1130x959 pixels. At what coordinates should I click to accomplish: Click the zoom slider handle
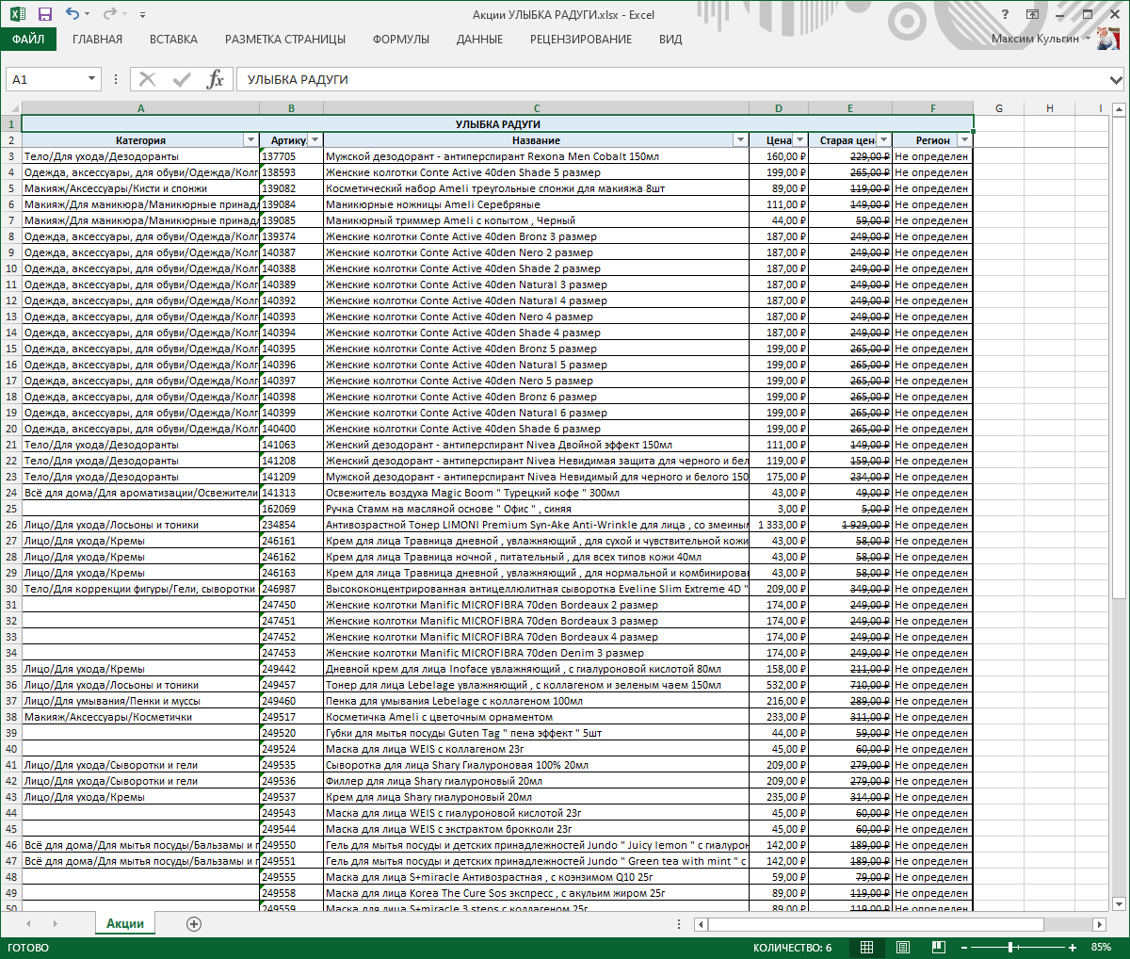pyautogui.click(x=1010, y=947)
